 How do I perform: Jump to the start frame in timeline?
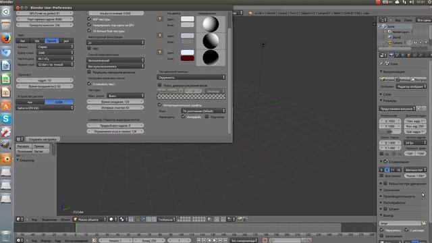pyautogui.click(x=198, y=240)
